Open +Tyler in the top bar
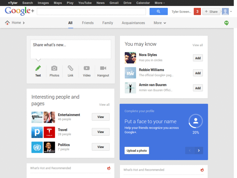This screenshot has height=178, width=237. click(x=13, y=3)
